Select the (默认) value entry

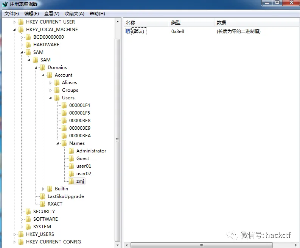[139, 31]
